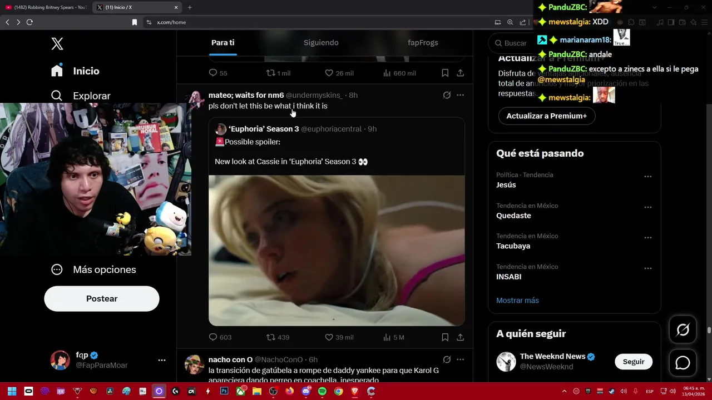The width and height of the screenshot is (712, 400).
Task: Share the top post with 660 mil views
Action: [x=461, y=73]
